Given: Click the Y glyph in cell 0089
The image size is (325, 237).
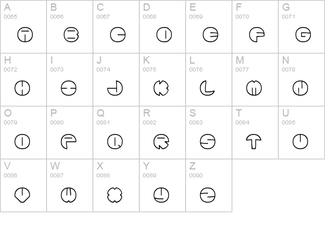Looking at the screenshot, I should [x=161, y=195].
